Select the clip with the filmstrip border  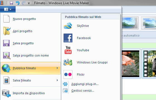click(149, 64)
